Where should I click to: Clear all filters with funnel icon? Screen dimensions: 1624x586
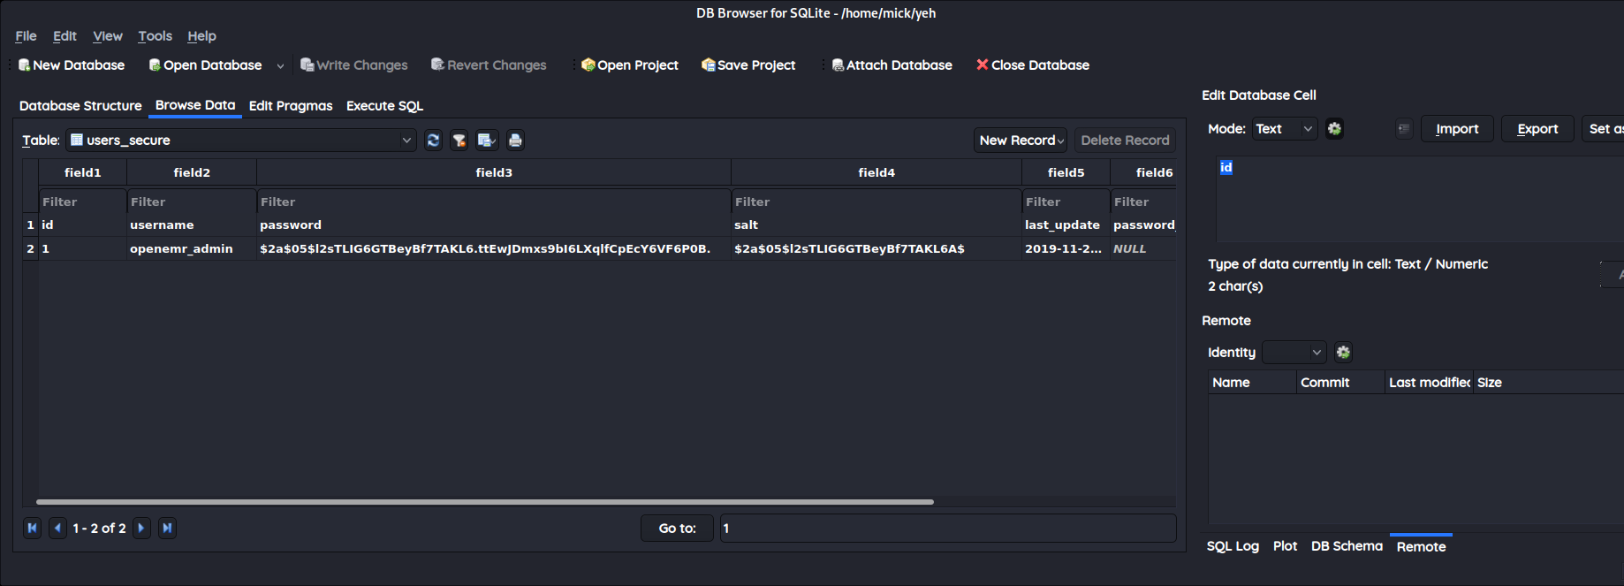[x=459, y=141]
